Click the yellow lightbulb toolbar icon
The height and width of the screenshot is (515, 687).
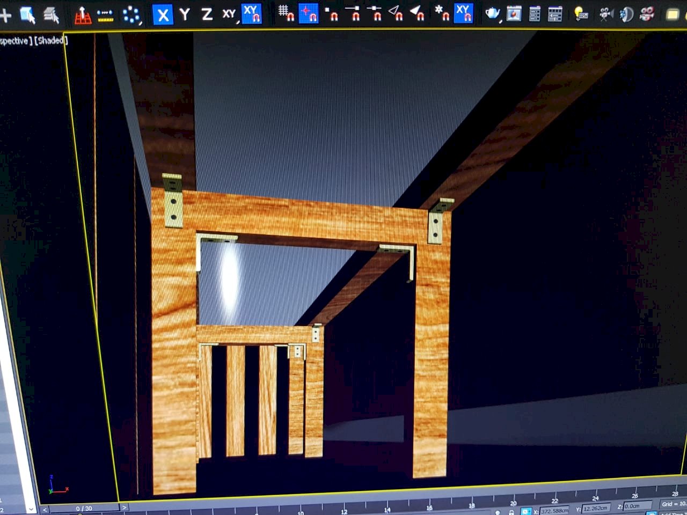coord(580,13)
